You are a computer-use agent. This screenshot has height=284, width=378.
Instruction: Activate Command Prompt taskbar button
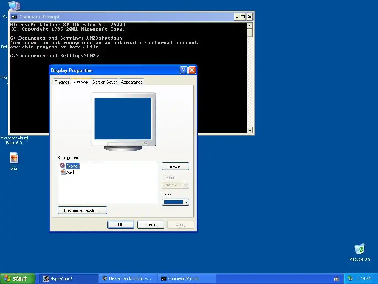click(x=186, y=279)
